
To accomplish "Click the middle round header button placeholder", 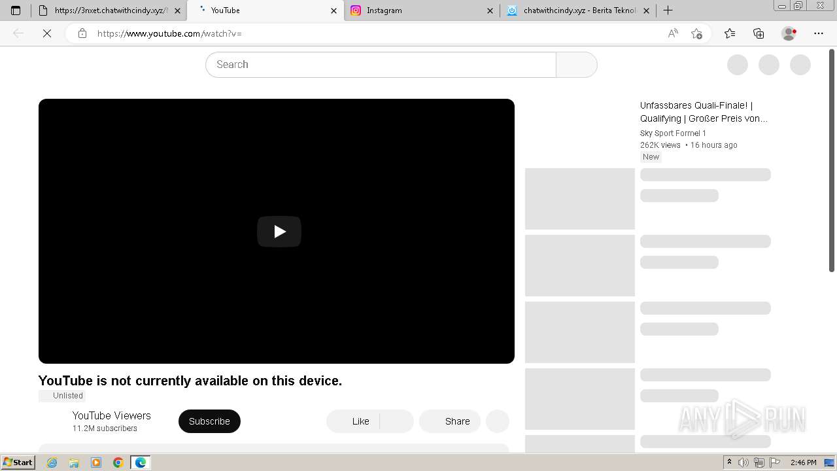I will [x=769, y=65].
